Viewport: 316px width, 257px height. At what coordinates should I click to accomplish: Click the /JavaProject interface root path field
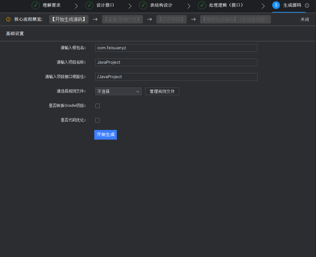click(176, 77)
